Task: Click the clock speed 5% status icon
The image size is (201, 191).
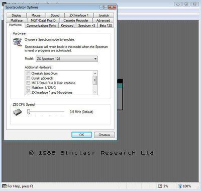Action: [160, 186]
